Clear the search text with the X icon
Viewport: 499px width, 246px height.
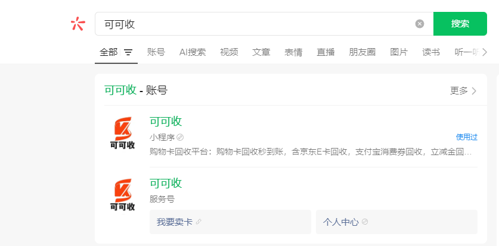click(x=420, y=24)
